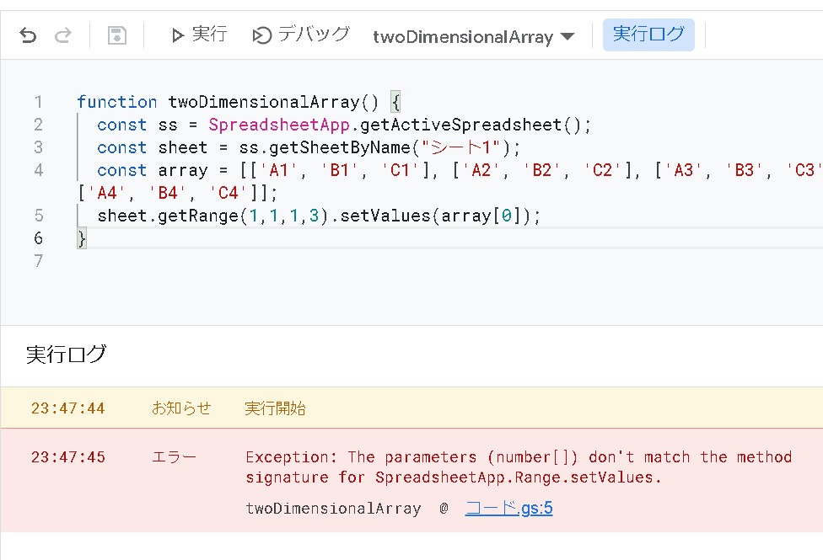The image size is (823, 560).
Task: Click line number 4 in the gutter
Action: tap(38, 170)
